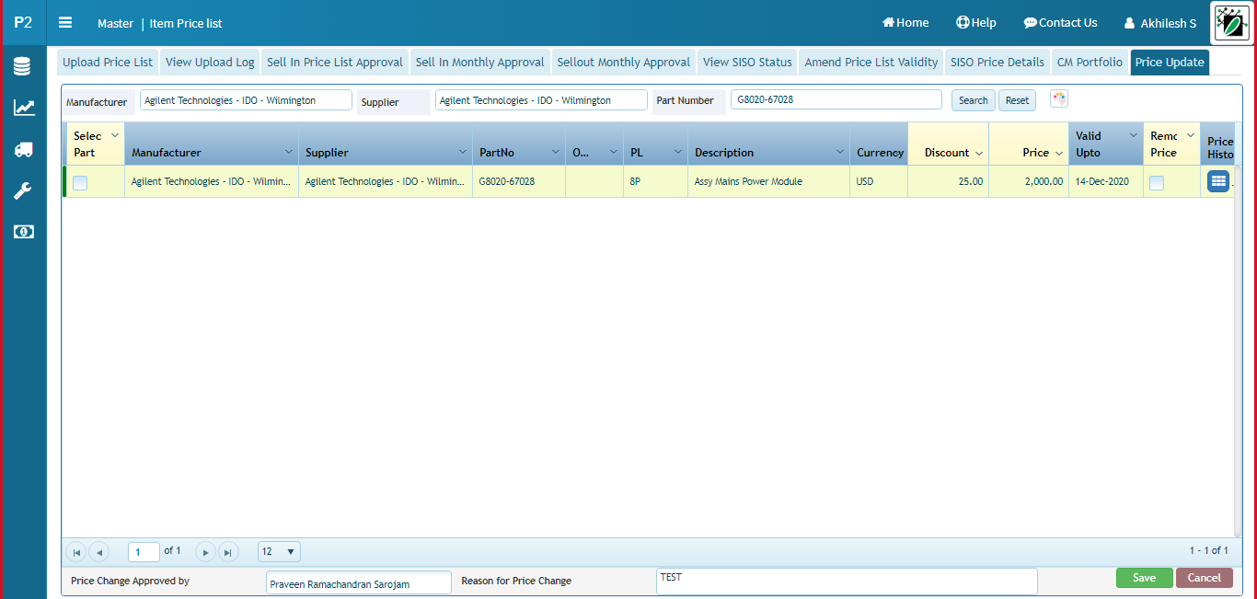
Task: Switch to CM Portfolio tab
Action: [x=1090, y=62]
